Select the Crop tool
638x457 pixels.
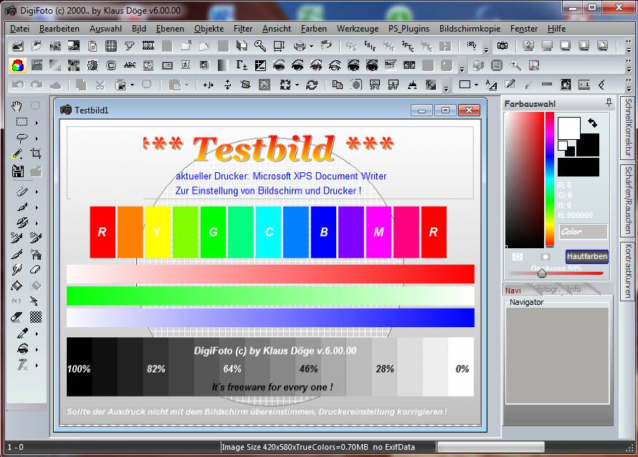(35, 154)
